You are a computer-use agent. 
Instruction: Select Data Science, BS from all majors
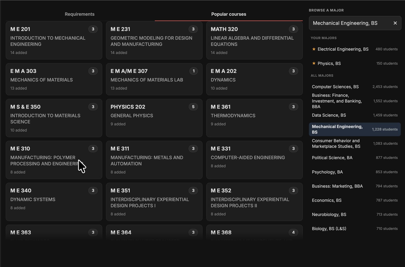(355, 115)
